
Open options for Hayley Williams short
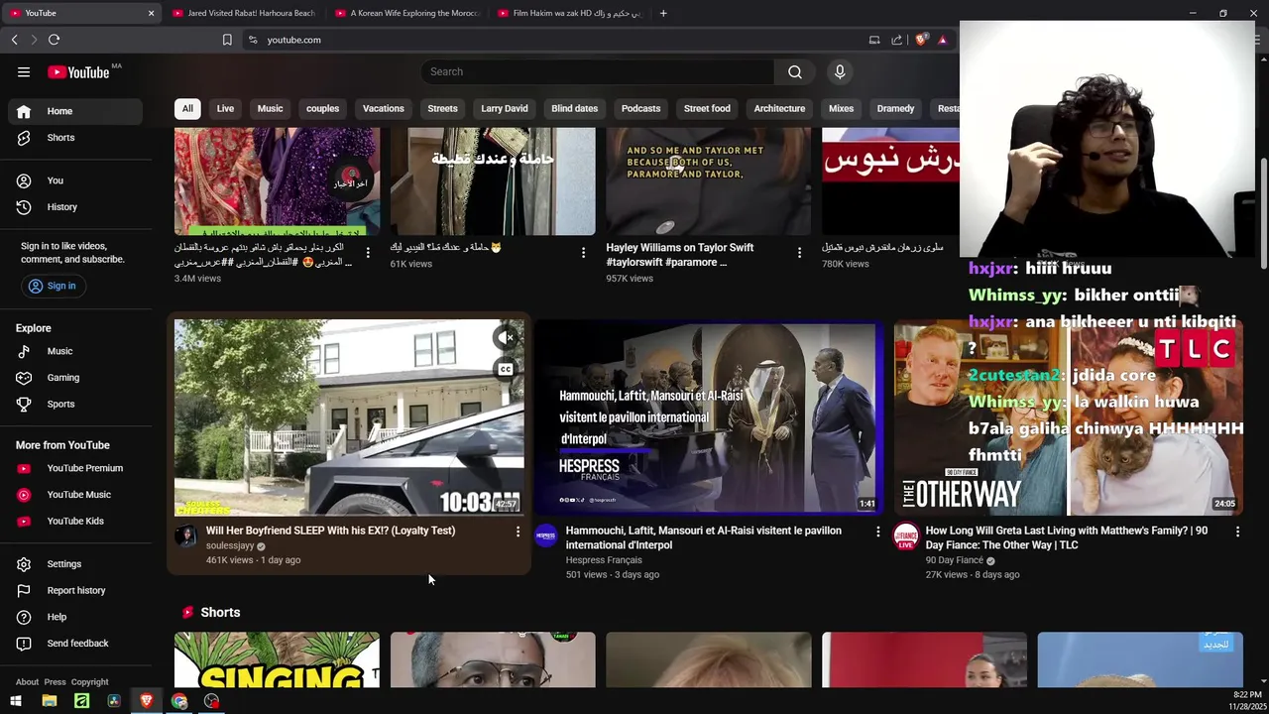tap(799, 253)
